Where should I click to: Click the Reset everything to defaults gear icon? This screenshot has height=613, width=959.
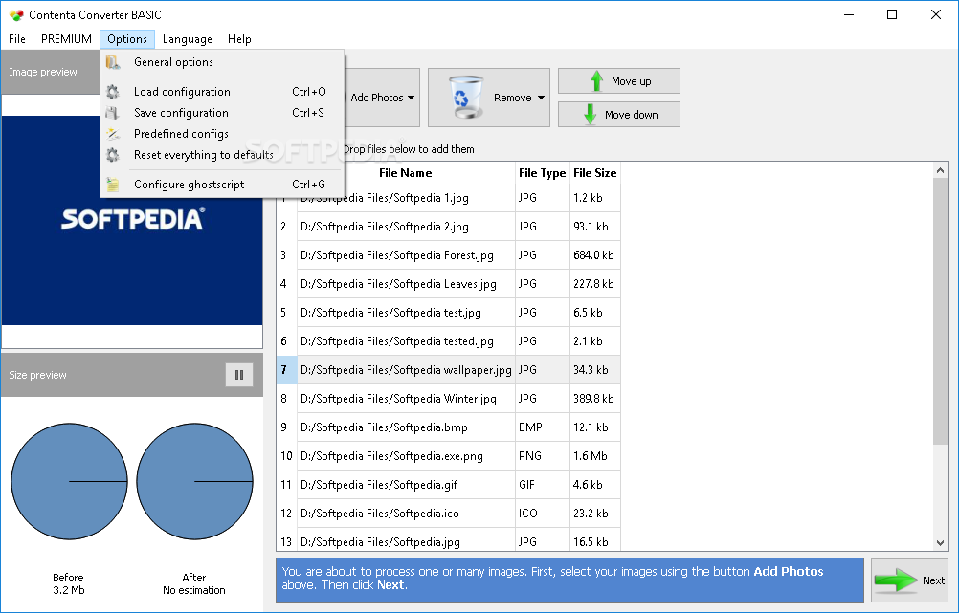(113, 155)
